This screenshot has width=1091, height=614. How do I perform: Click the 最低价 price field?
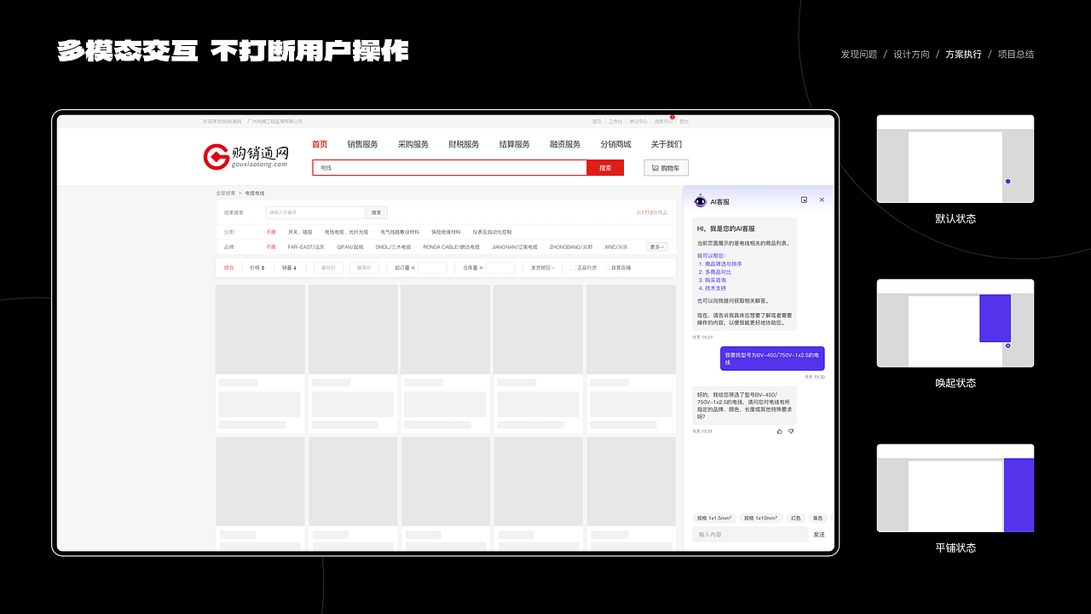tap(328, 268)
